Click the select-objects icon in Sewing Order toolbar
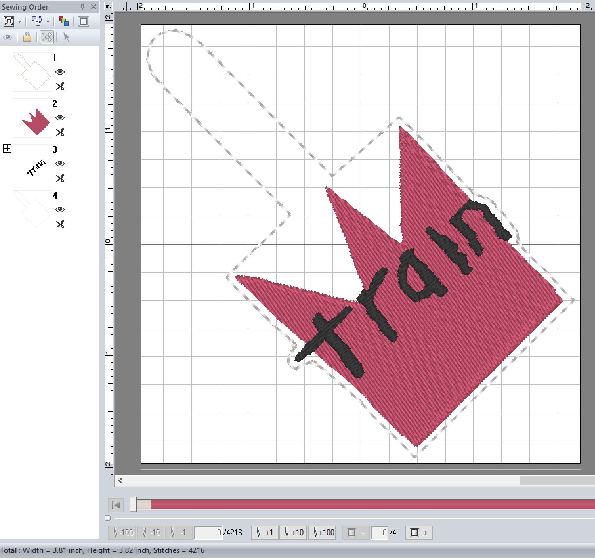This screenshot has height=559, width=595. (37, 21)
